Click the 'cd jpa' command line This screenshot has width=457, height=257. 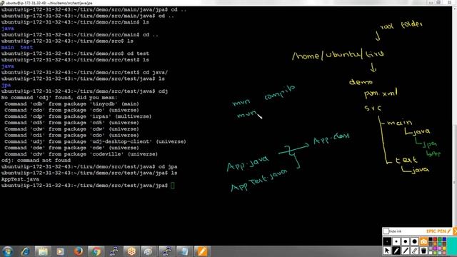tap(89, 166)
